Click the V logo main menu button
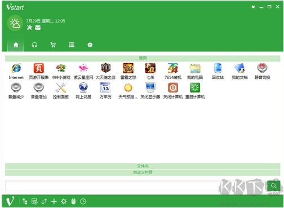Image resolution: width=284 pixels, height=208 pixels. [x=10, y=201]
